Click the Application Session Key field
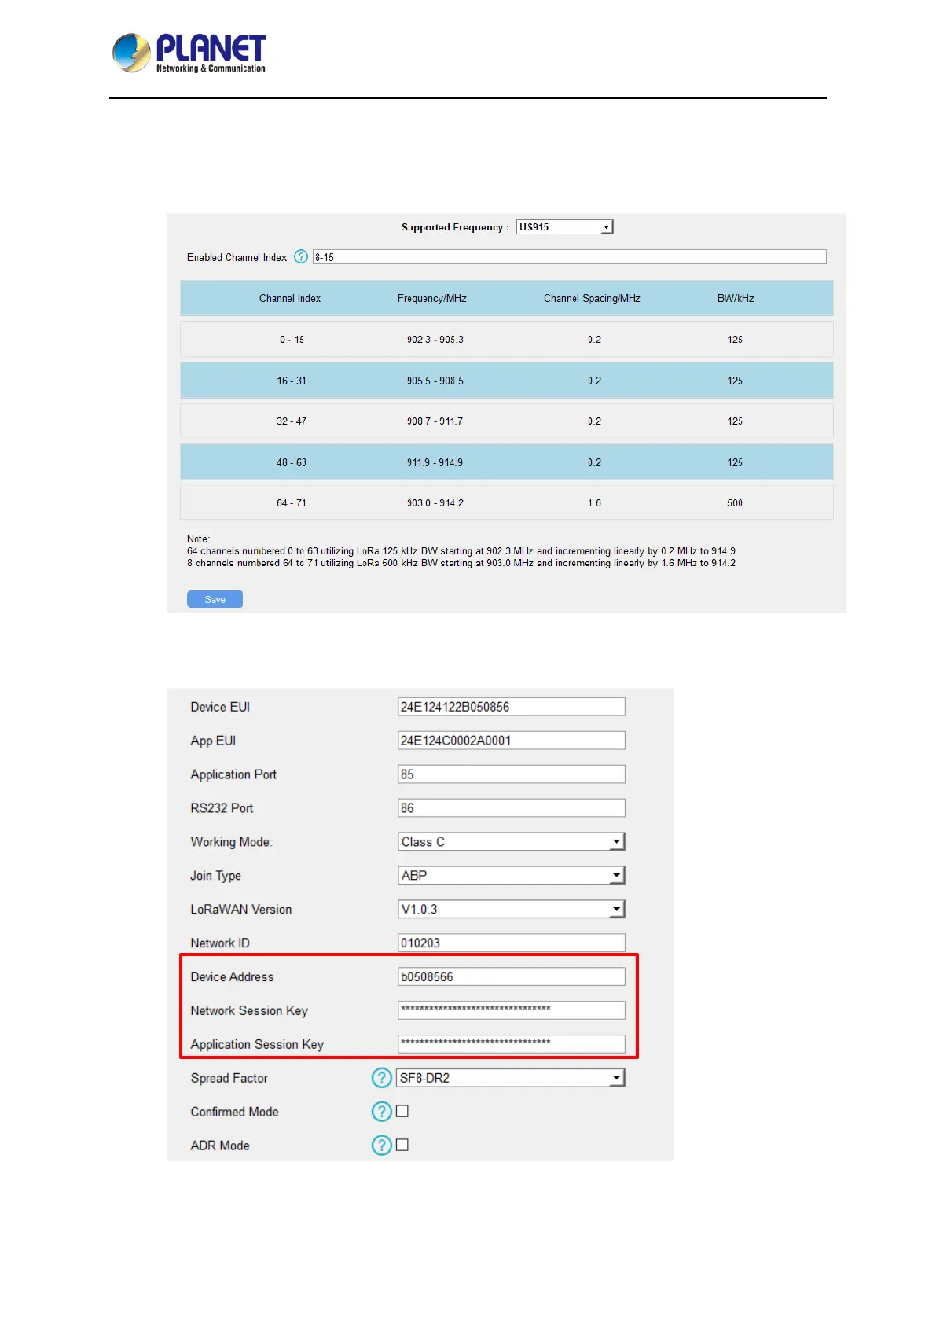This screenshot has height=1324, width=936. click(511, 1044)
